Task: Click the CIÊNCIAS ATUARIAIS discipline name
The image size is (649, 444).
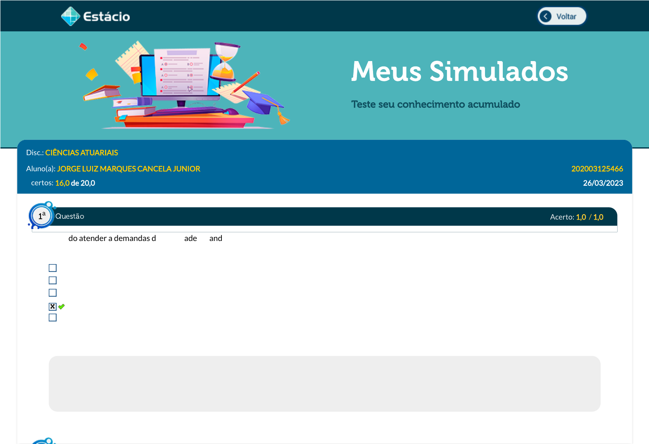Action: tap(81, 153)
